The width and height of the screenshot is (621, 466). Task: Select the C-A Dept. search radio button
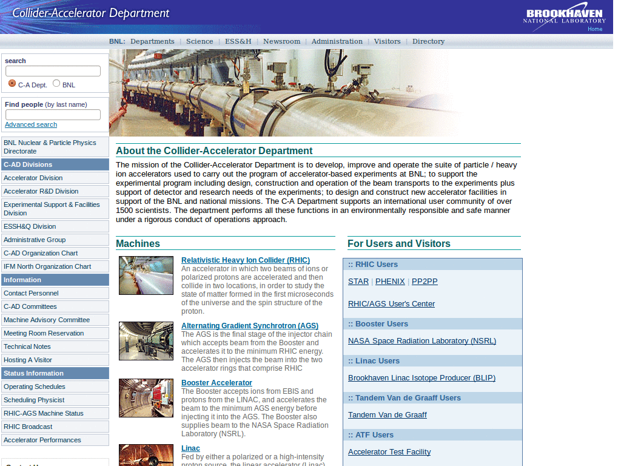pyautogui.click(x=12, y=83)
